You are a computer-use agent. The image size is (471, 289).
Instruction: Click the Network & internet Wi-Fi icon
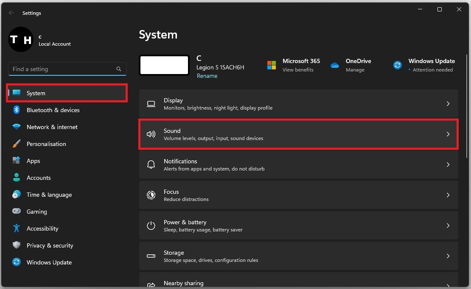[17, 127]
